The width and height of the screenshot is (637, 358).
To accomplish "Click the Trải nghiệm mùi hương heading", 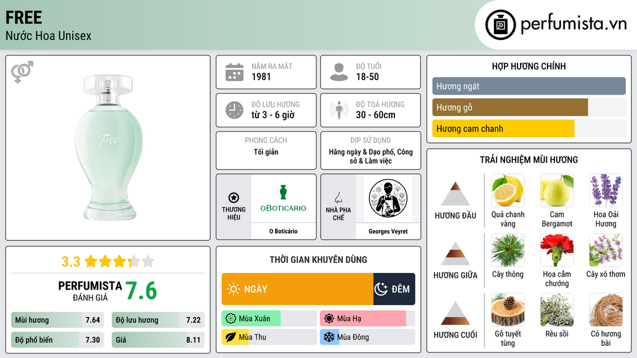I will click(529, 160).
